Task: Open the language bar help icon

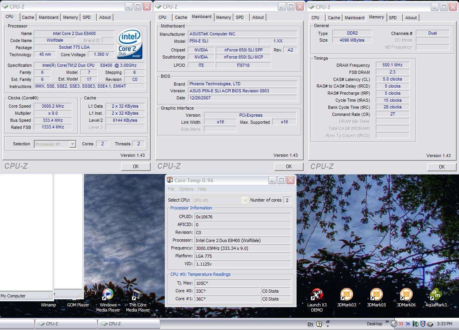Action: (x=319, y=324)
